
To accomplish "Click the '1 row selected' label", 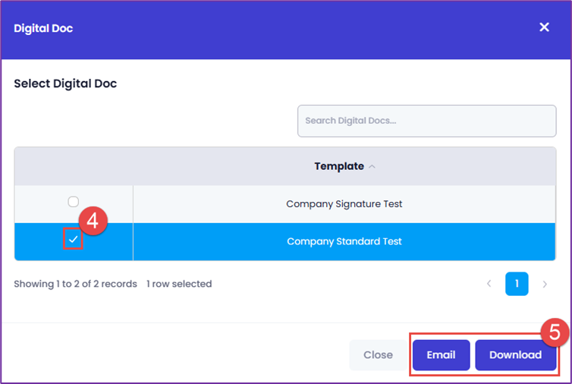I will [x=179, y=284].
